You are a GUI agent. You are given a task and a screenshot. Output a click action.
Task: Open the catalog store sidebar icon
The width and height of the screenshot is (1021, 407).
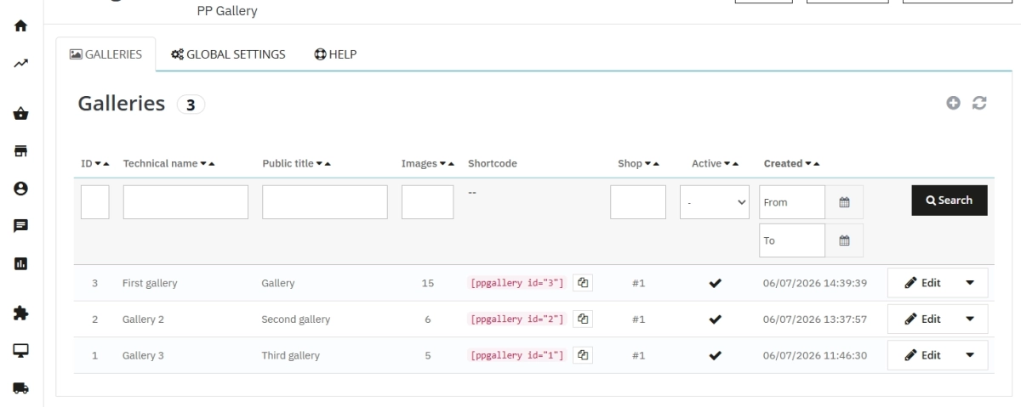pyautogui.click(x=20, y=150)
